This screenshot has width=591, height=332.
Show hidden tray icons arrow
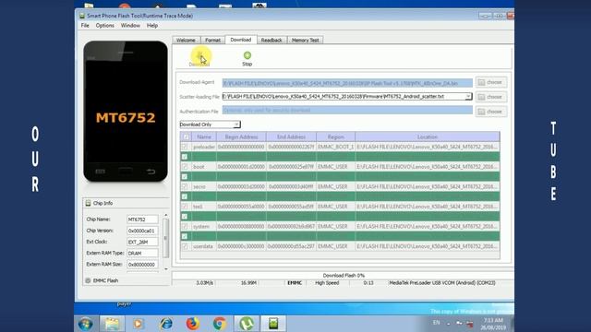click(x=449, y=324)
